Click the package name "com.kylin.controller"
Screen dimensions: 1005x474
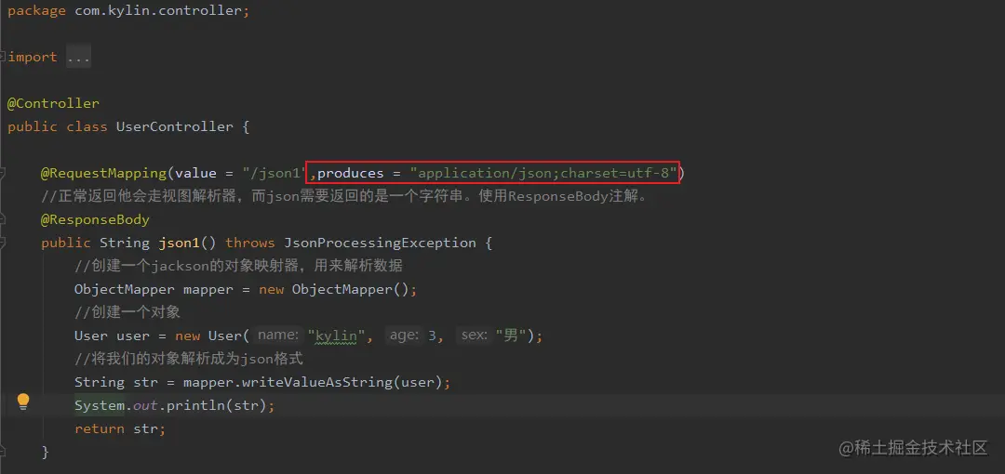pos(158,11)
